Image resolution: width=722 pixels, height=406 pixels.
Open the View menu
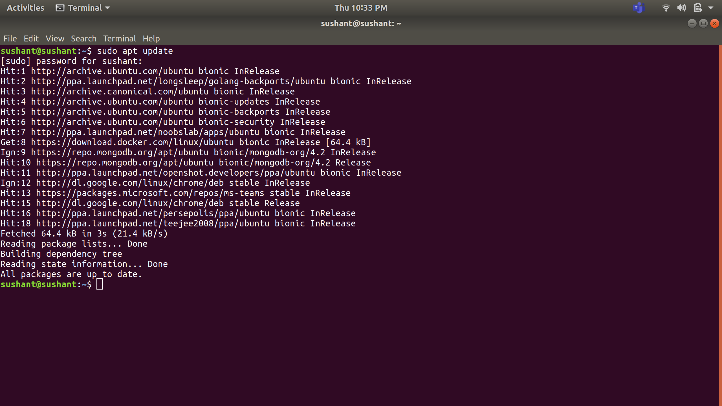pos(55,38)
